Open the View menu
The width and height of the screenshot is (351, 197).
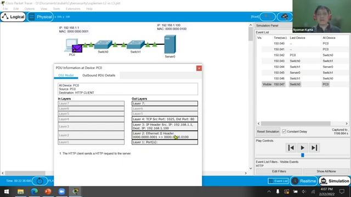[44, 9]
